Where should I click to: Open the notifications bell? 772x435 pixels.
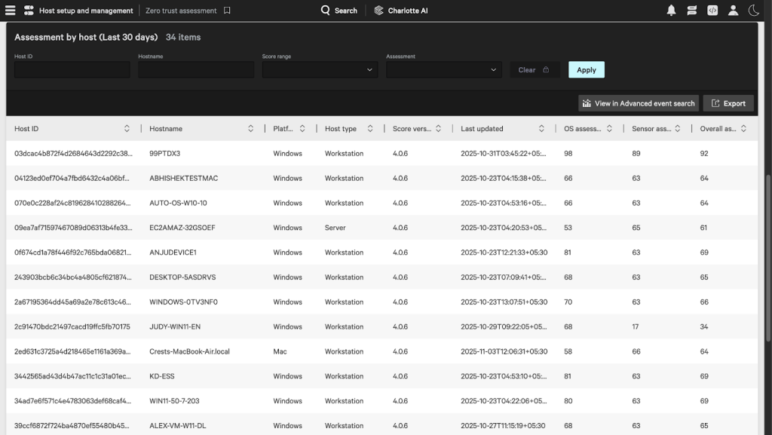click(x=671, y=11)
